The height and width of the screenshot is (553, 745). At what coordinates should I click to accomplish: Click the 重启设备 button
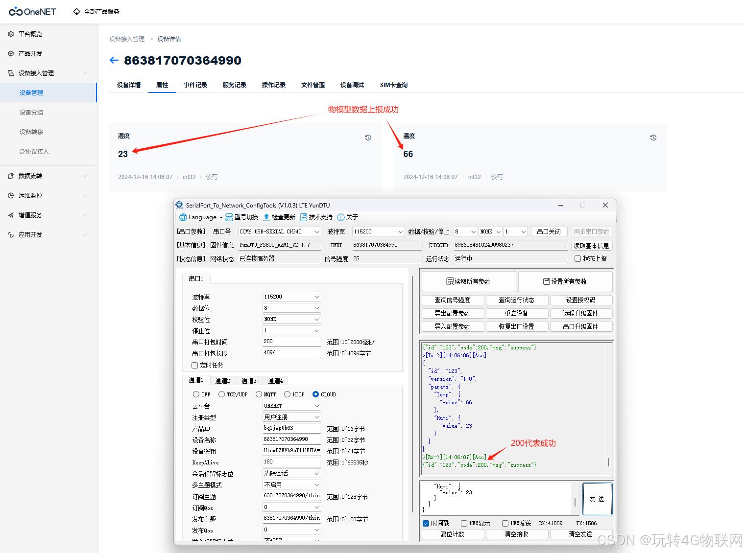pos(517,313)
